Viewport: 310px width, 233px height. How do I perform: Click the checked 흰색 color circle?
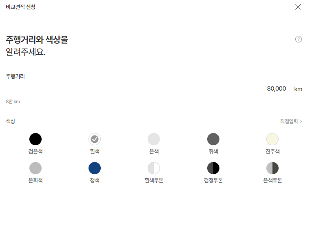coord(95,139)
